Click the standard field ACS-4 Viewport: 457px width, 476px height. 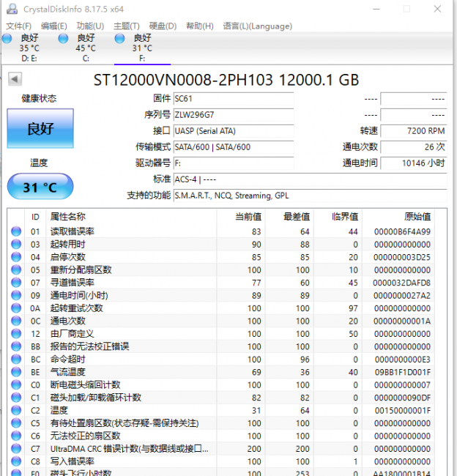point(310,179)
